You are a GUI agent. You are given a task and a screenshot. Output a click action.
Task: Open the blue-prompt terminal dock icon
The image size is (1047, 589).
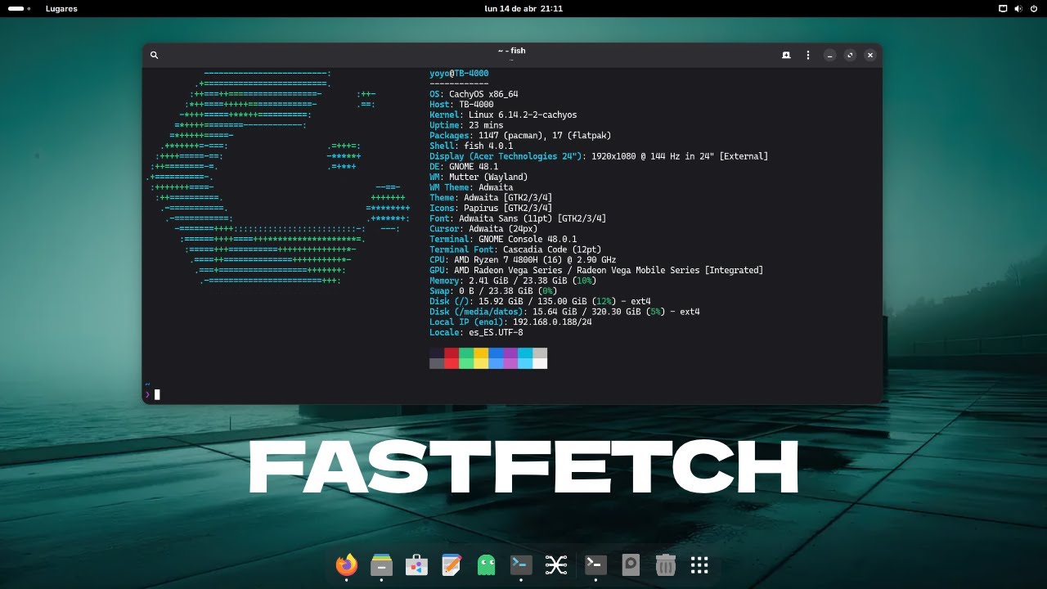521,564
